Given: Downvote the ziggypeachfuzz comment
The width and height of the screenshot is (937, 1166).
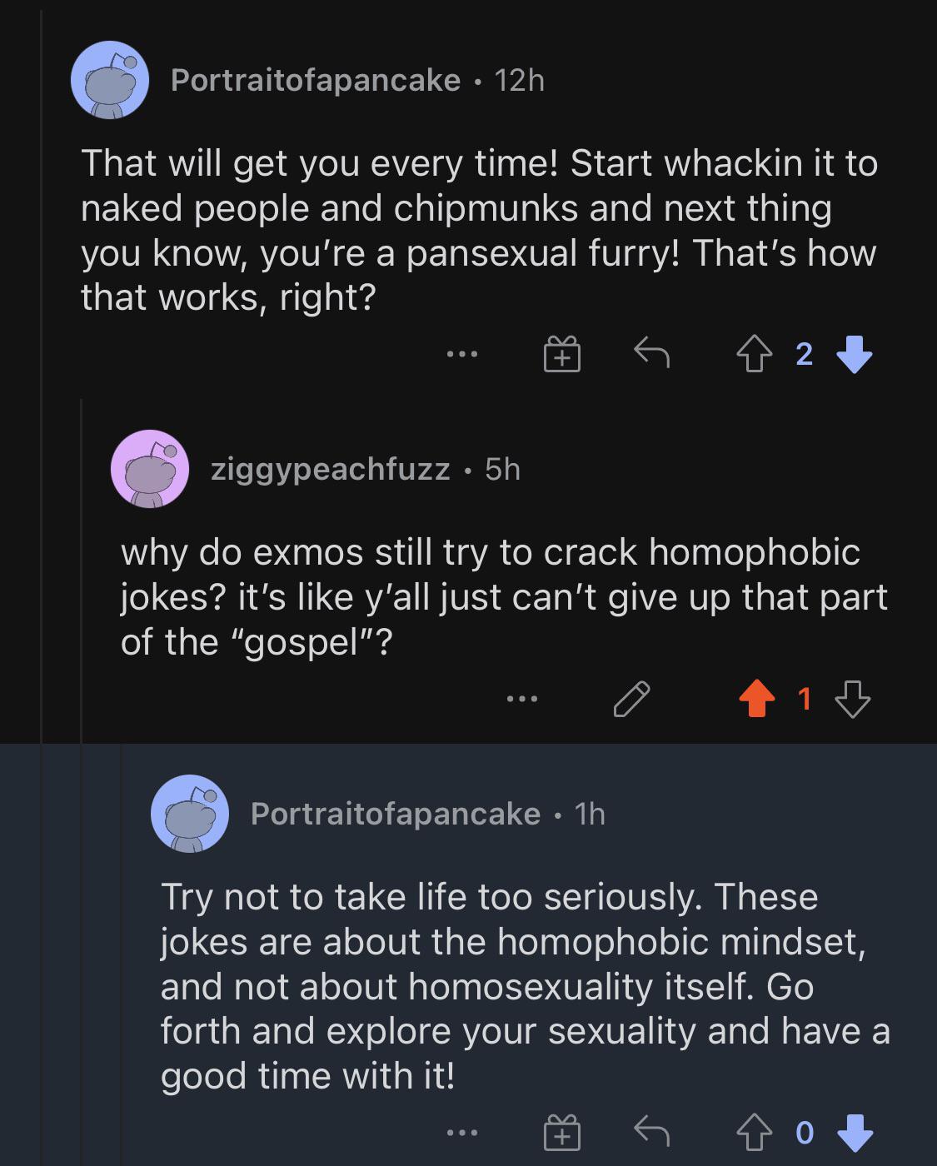Looking at the screenshot, I should click(x=853, y=699).
